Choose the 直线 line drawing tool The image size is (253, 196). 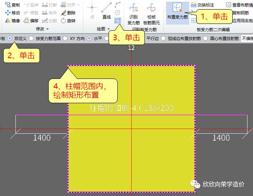[106, 12]
